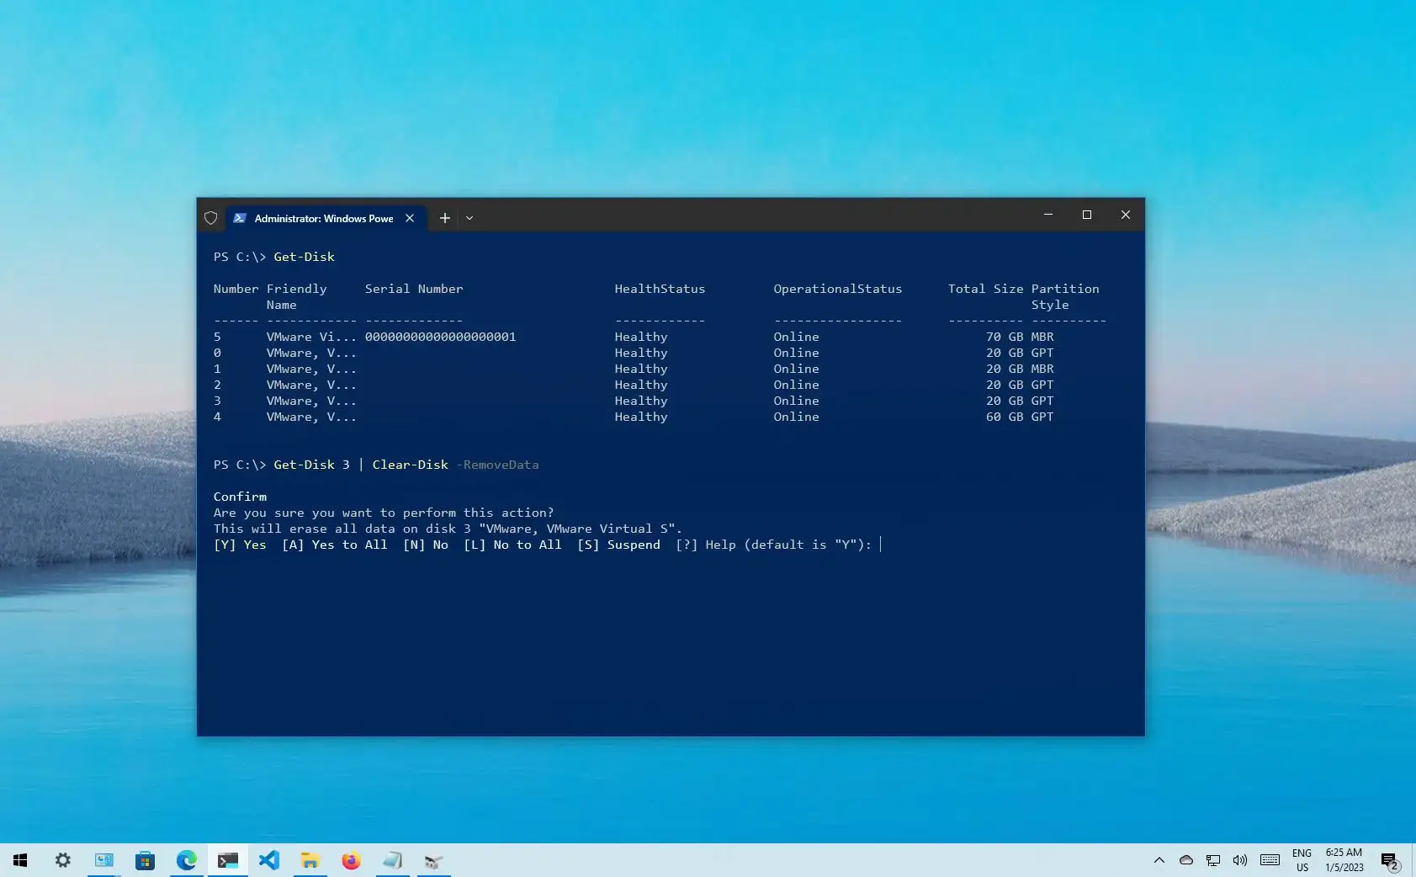
Task: Launch Visual Studio Code from the taskbar
Action: pos(269,860)
